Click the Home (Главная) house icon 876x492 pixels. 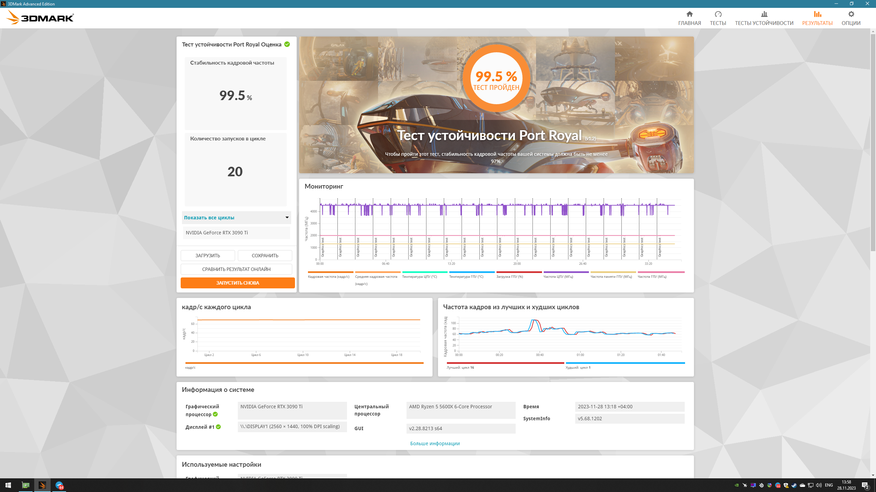coord(690,14)
